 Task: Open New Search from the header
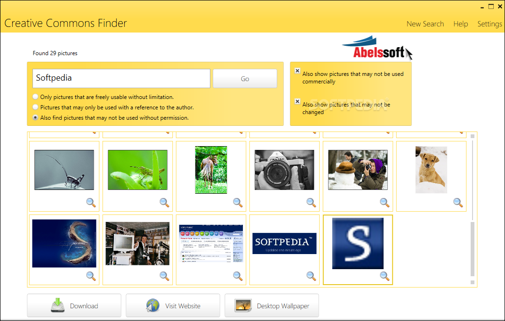point(425,24)
